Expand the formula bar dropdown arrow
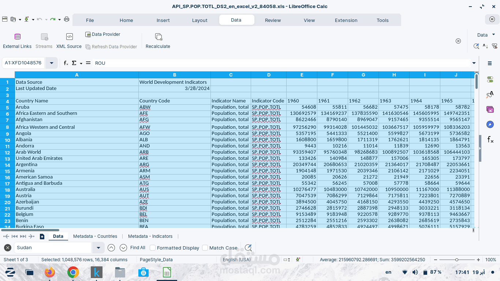 [x=474, y=63]
